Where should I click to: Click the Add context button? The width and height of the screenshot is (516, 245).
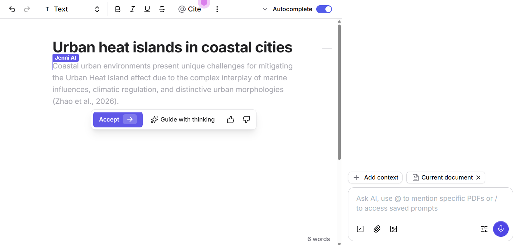375,178
